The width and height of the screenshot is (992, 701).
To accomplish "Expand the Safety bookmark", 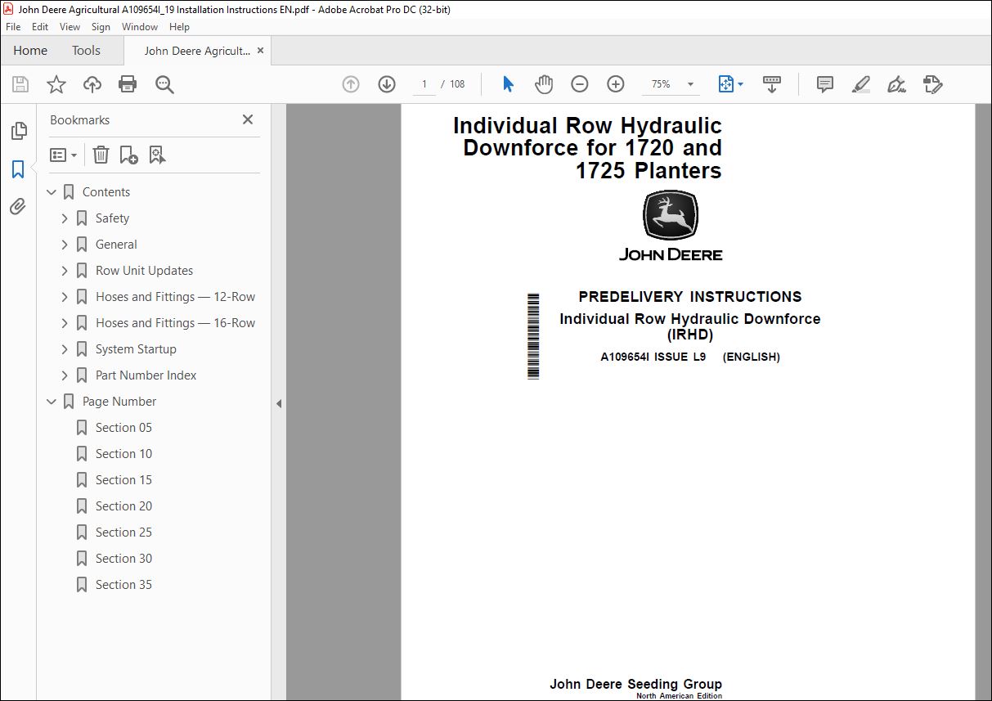I will click(65, 218).
